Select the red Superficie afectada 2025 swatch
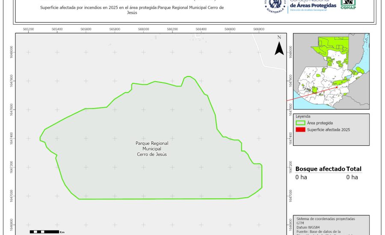Image resolution: width=385 pixels, height=235 pixels. (300, 129)
